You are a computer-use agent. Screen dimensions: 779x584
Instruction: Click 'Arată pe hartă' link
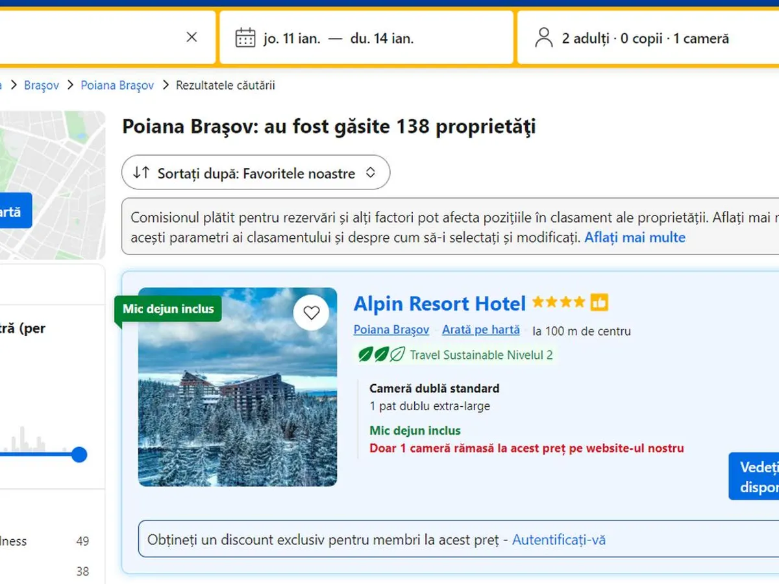(x=480, y=330)
